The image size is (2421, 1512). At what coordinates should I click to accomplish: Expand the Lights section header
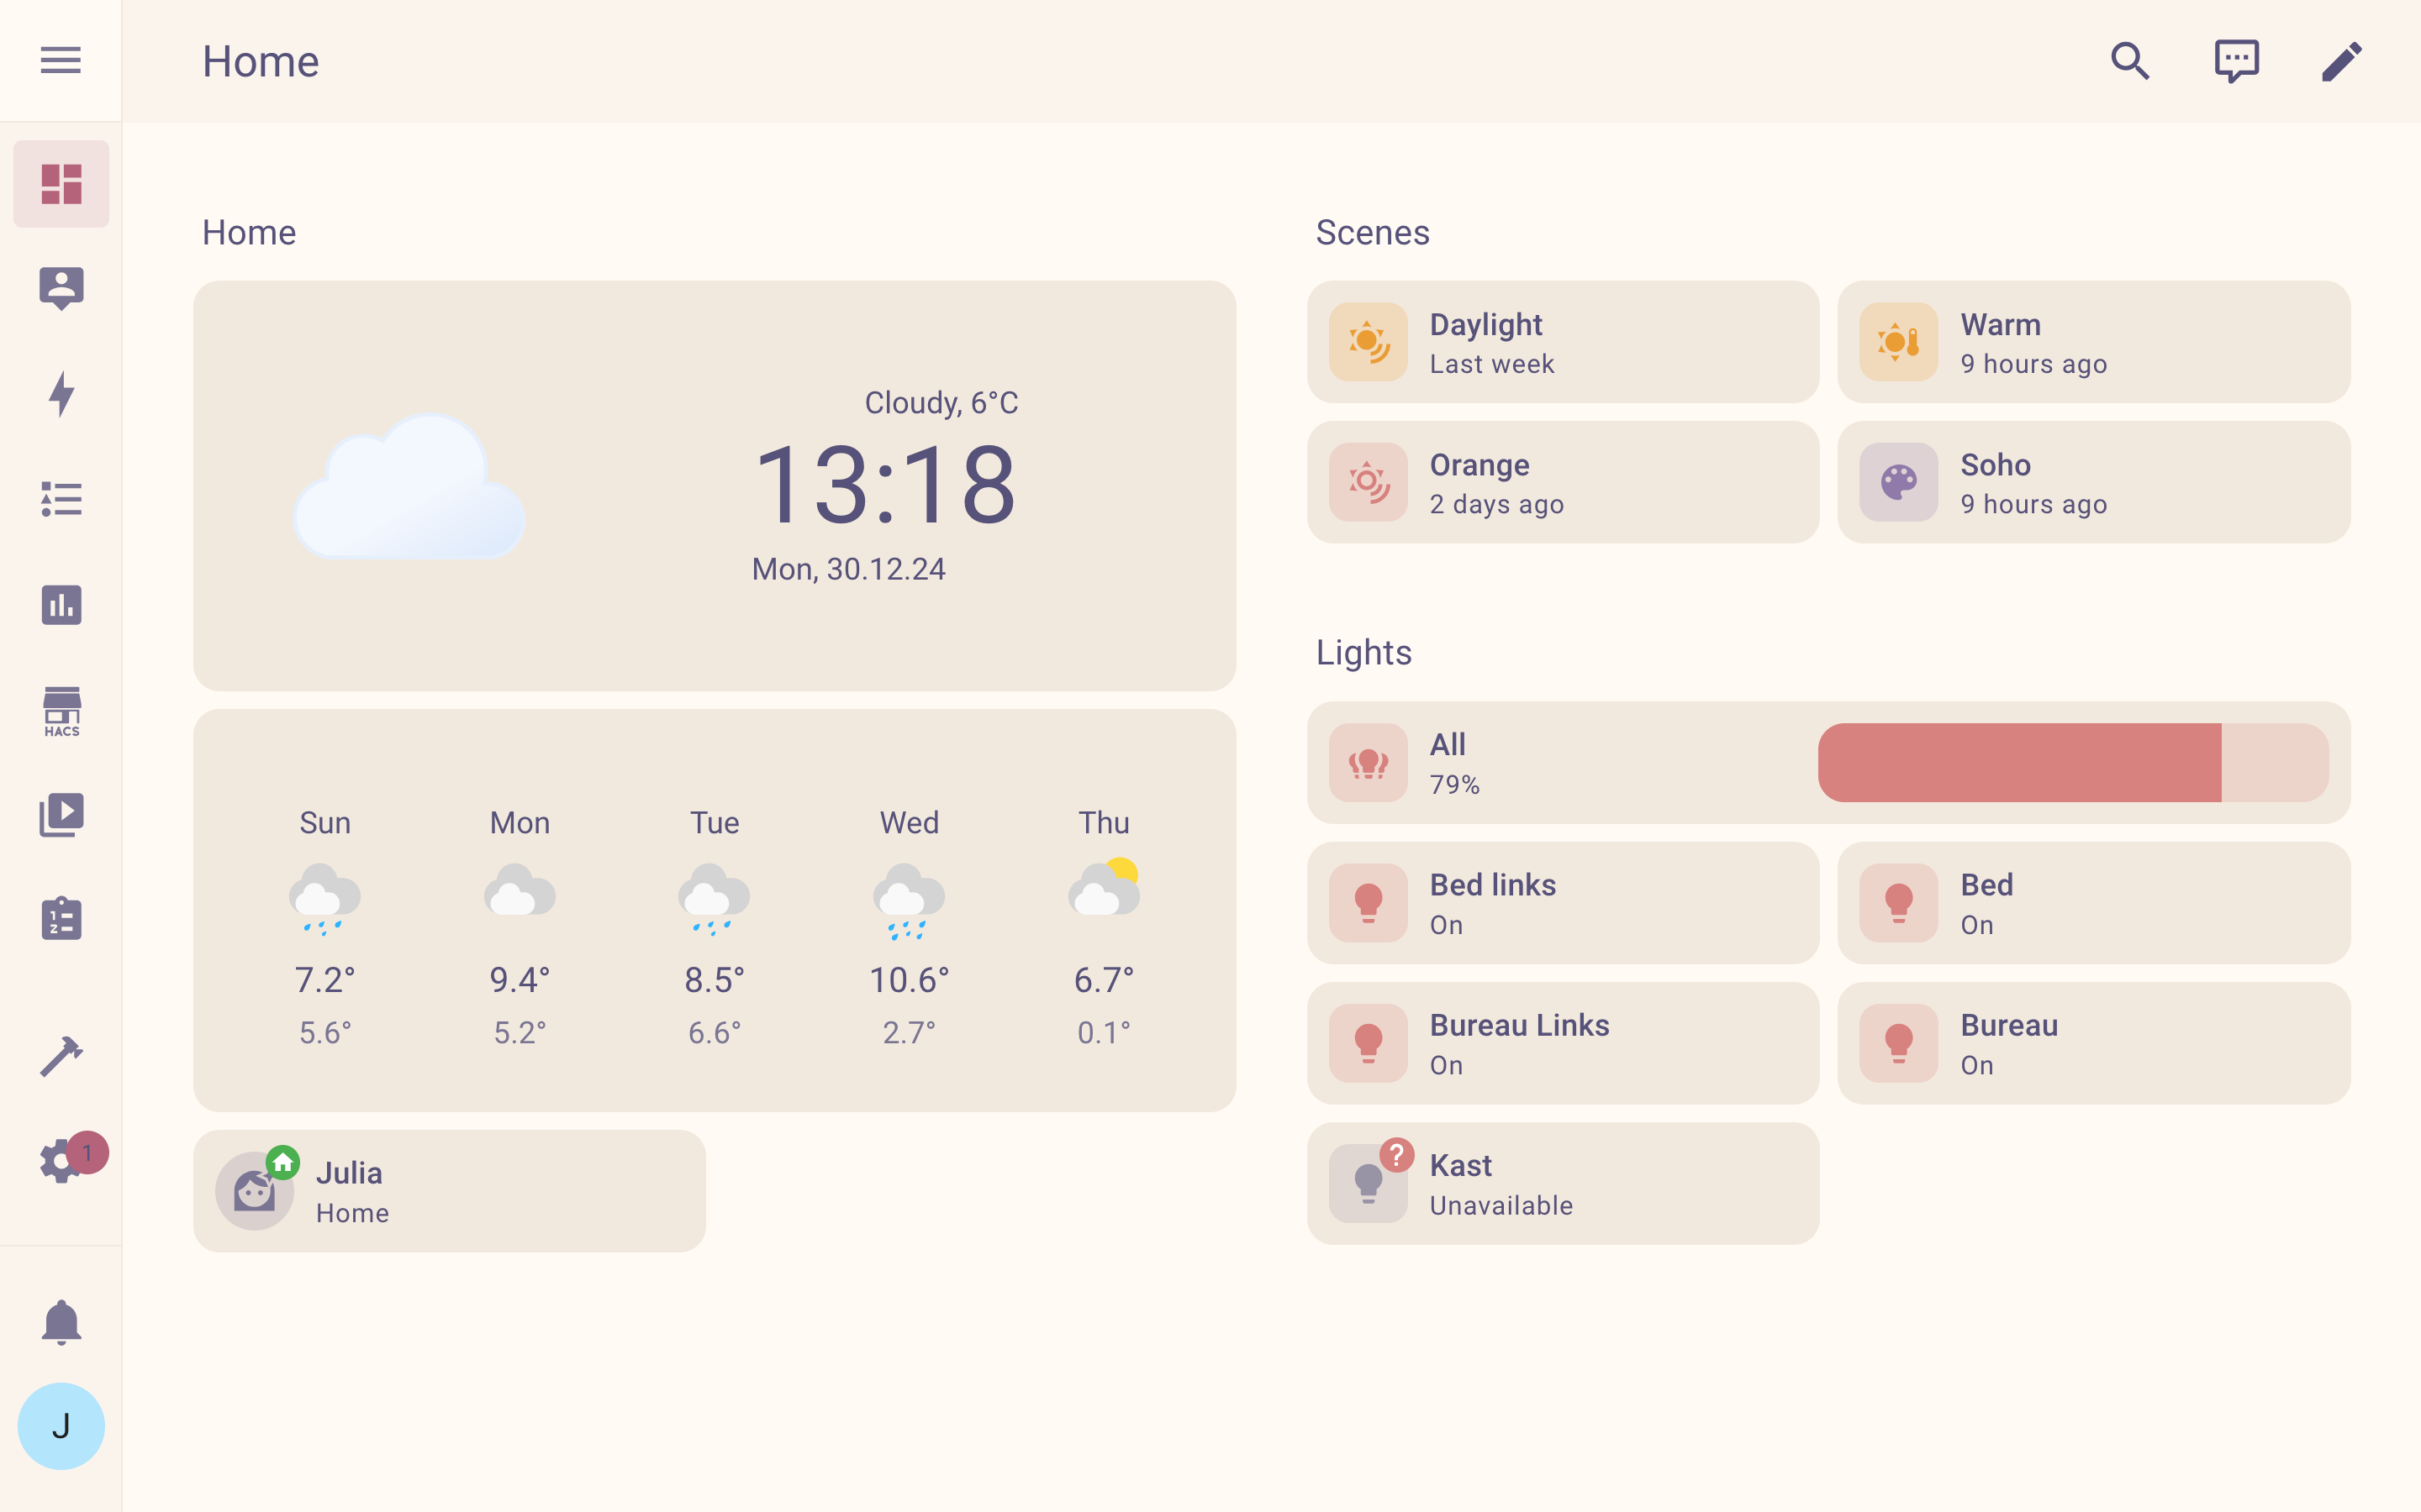(1364, 652)
